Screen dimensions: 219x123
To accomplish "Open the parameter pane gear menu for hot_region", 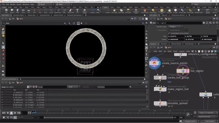I will click(x=204, y=23).
